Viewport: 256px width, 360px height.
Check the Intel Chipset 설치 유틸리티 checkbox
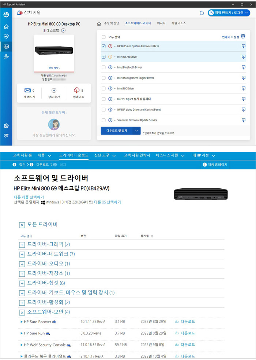(103, 99)
